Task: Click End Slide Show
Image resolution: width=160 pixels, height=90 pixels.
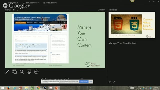Action: [50, 3]
